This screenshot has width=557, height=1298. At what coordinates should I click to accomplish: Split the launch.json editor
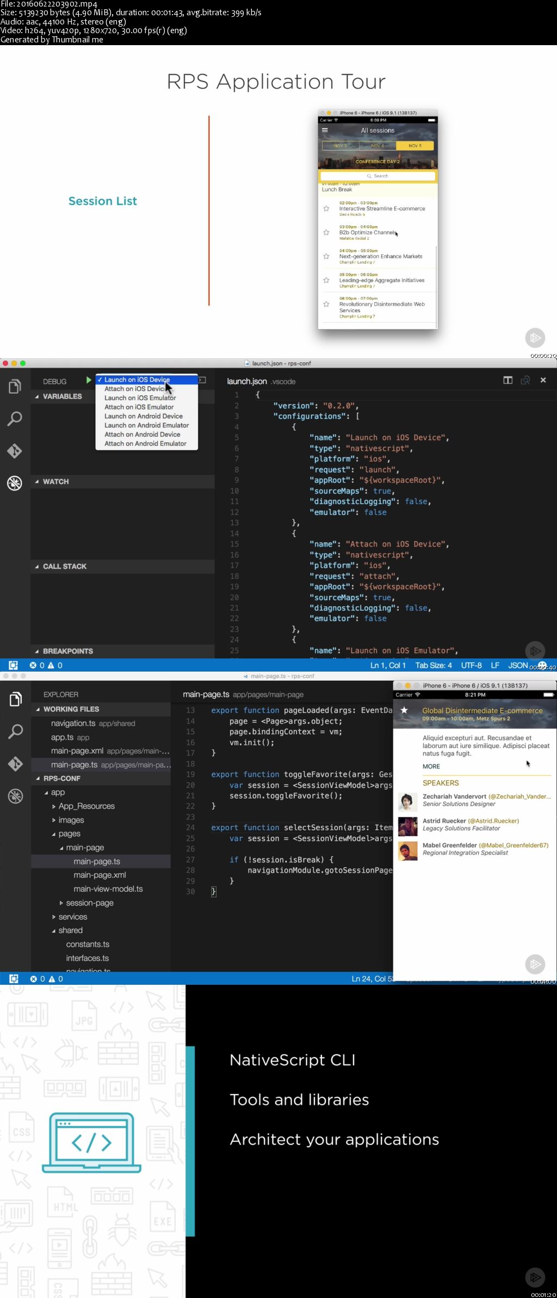tap(508, 380)
